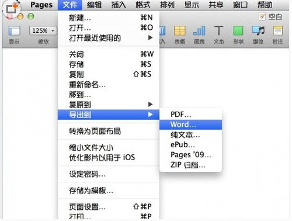292x221 pixels.
Task: Open the 窗口 menu
Action: tap(240, 5)
